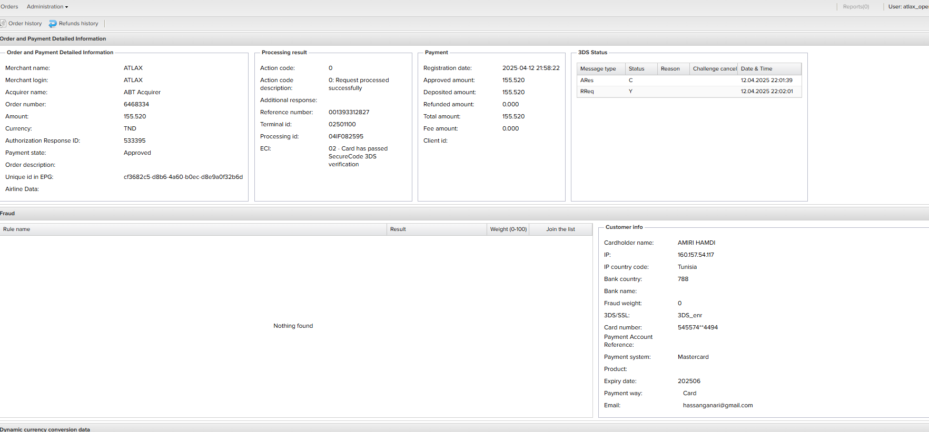
Task: Open Reports(0) in the top bar
Action: click(856, 7)
